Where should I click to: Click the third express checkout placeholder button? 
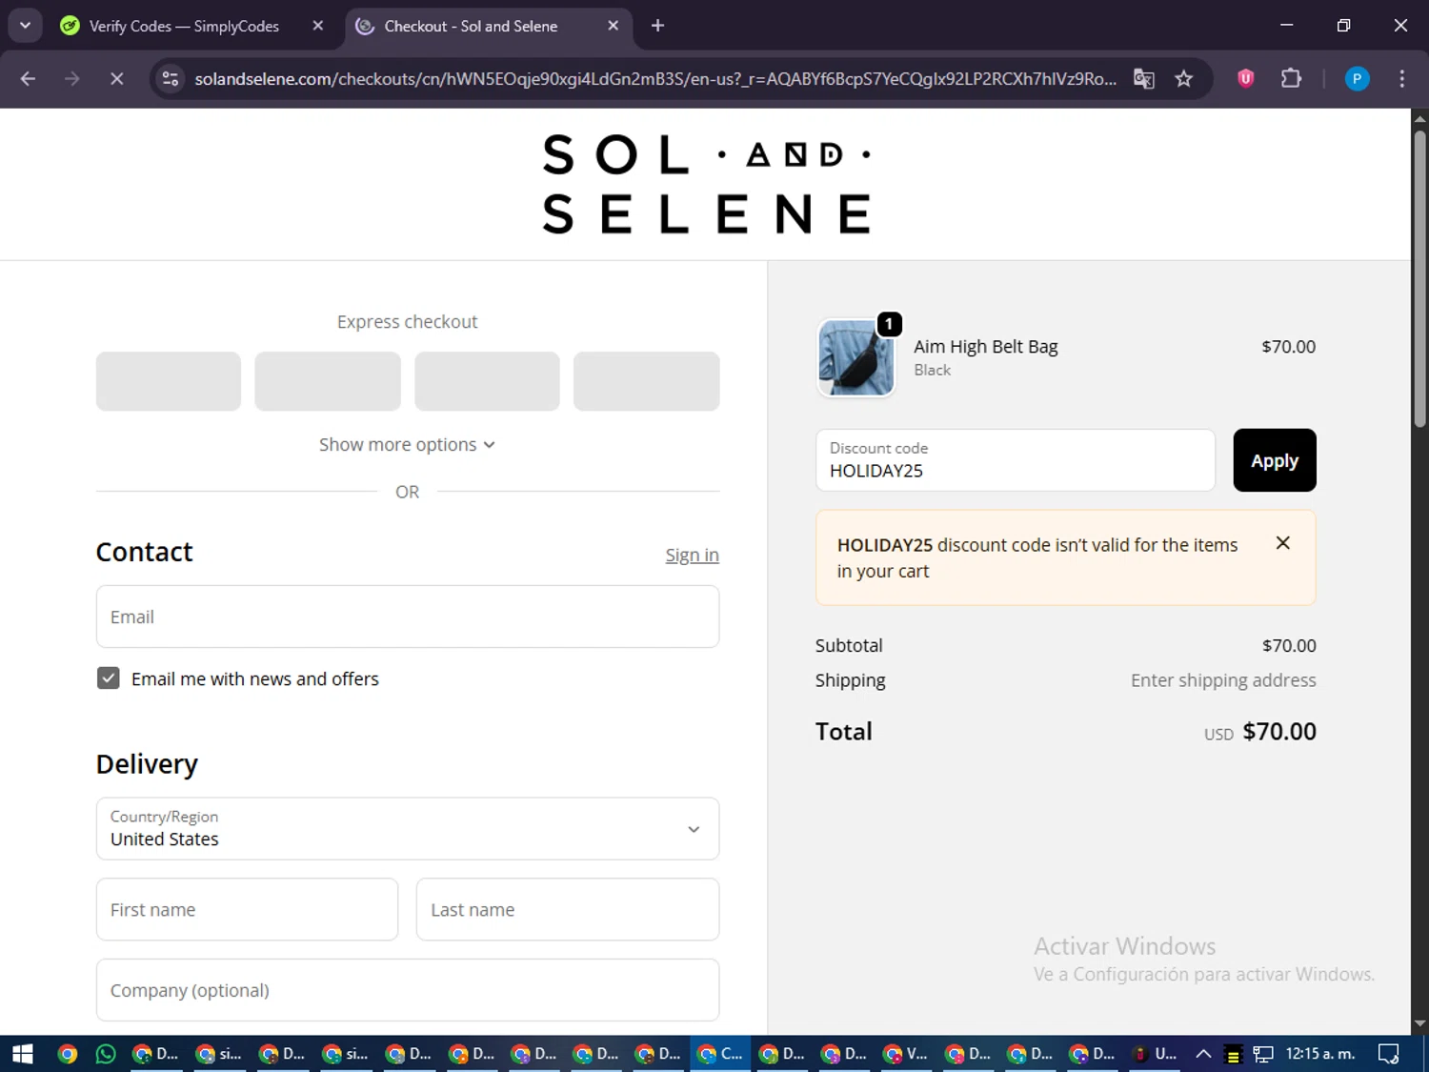coord(487,381)
